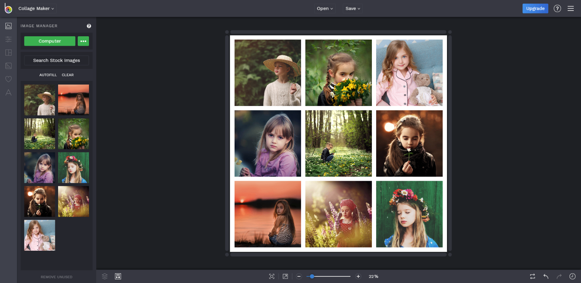Click the CLEAR link

point(68,75)
